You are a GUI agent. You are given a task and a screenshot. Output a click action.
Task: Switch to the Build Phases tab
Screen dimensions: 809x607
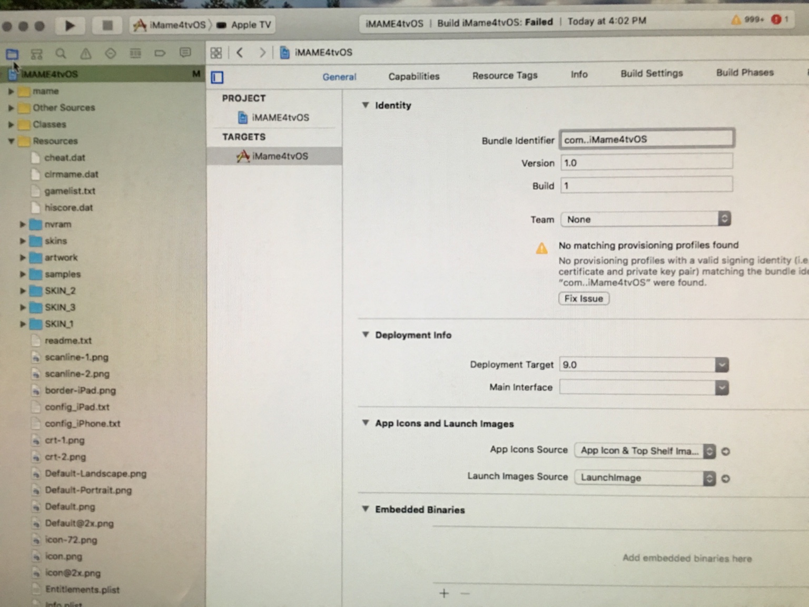click(745, 72)
